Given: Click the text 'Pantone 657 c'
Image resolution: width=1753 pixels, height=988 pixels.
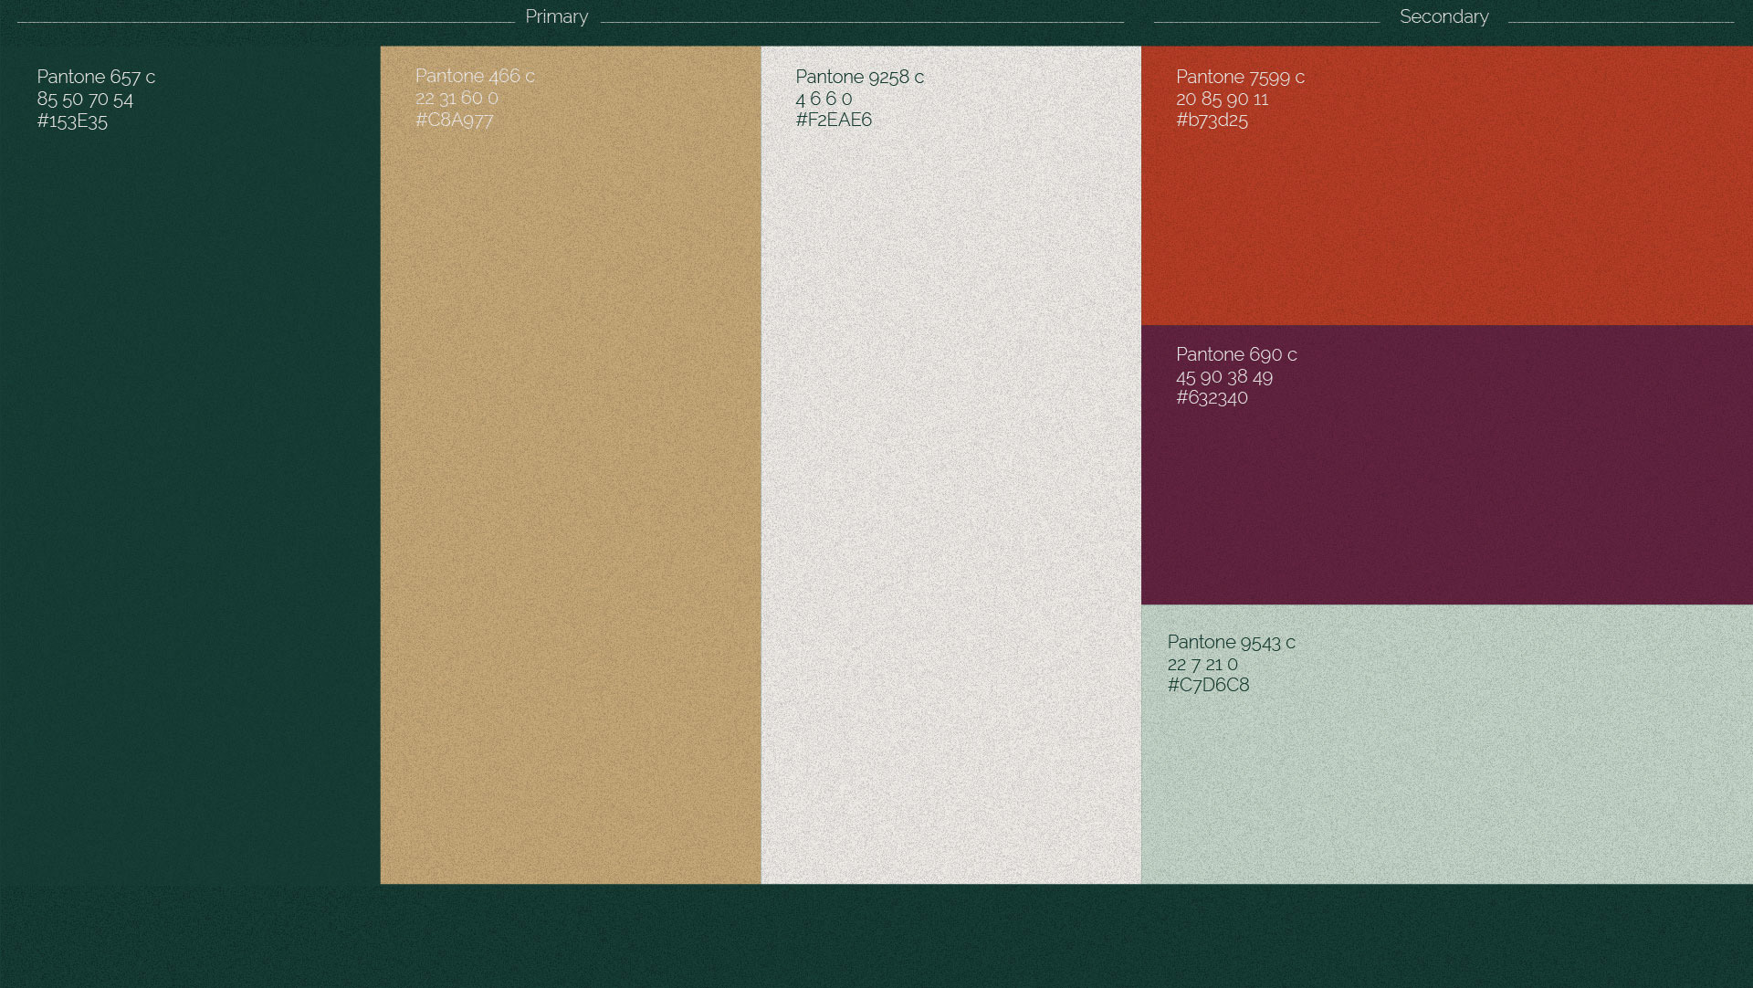Looking at the screenshot, I should pyautogui.click(x=96, y=77).
